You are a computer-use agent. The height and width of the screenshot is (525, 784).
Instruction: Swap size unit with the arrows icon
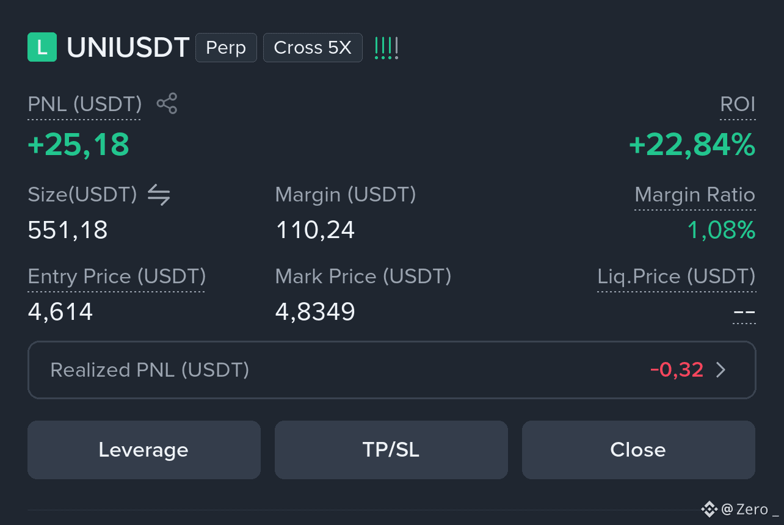point(159,195)
